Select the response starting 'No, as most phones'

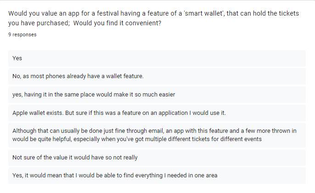(x=157, y=76)
